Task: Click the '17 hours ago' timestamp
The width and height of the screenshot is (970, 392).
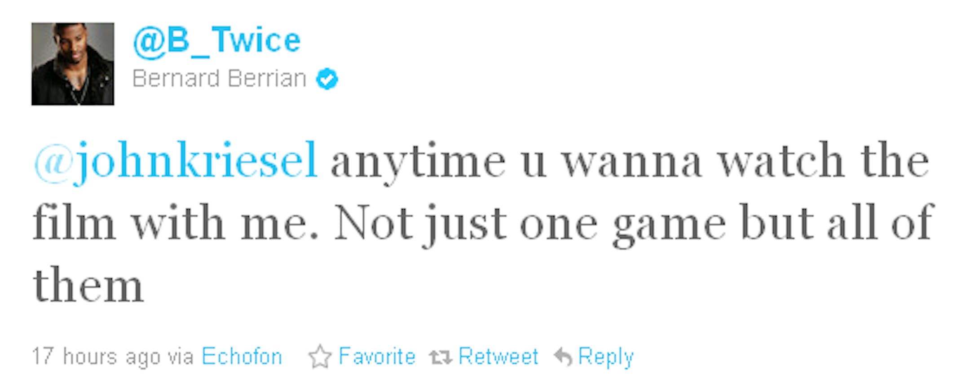Action: (96, 357)
